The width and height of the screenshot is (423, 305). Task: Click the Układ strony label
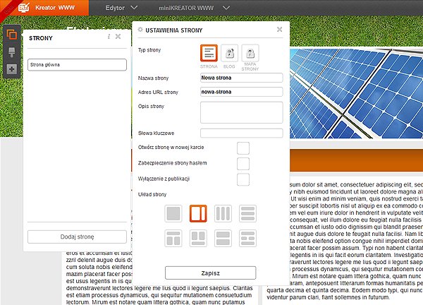click(152, 195)
